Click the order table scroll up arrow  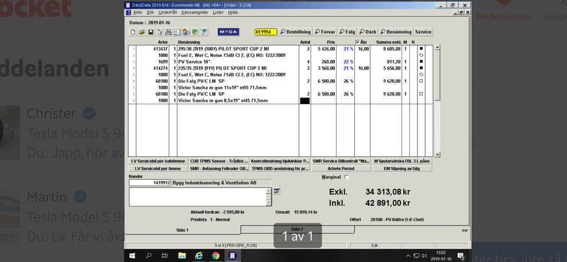pyautogui.click(x=437, y=47)
